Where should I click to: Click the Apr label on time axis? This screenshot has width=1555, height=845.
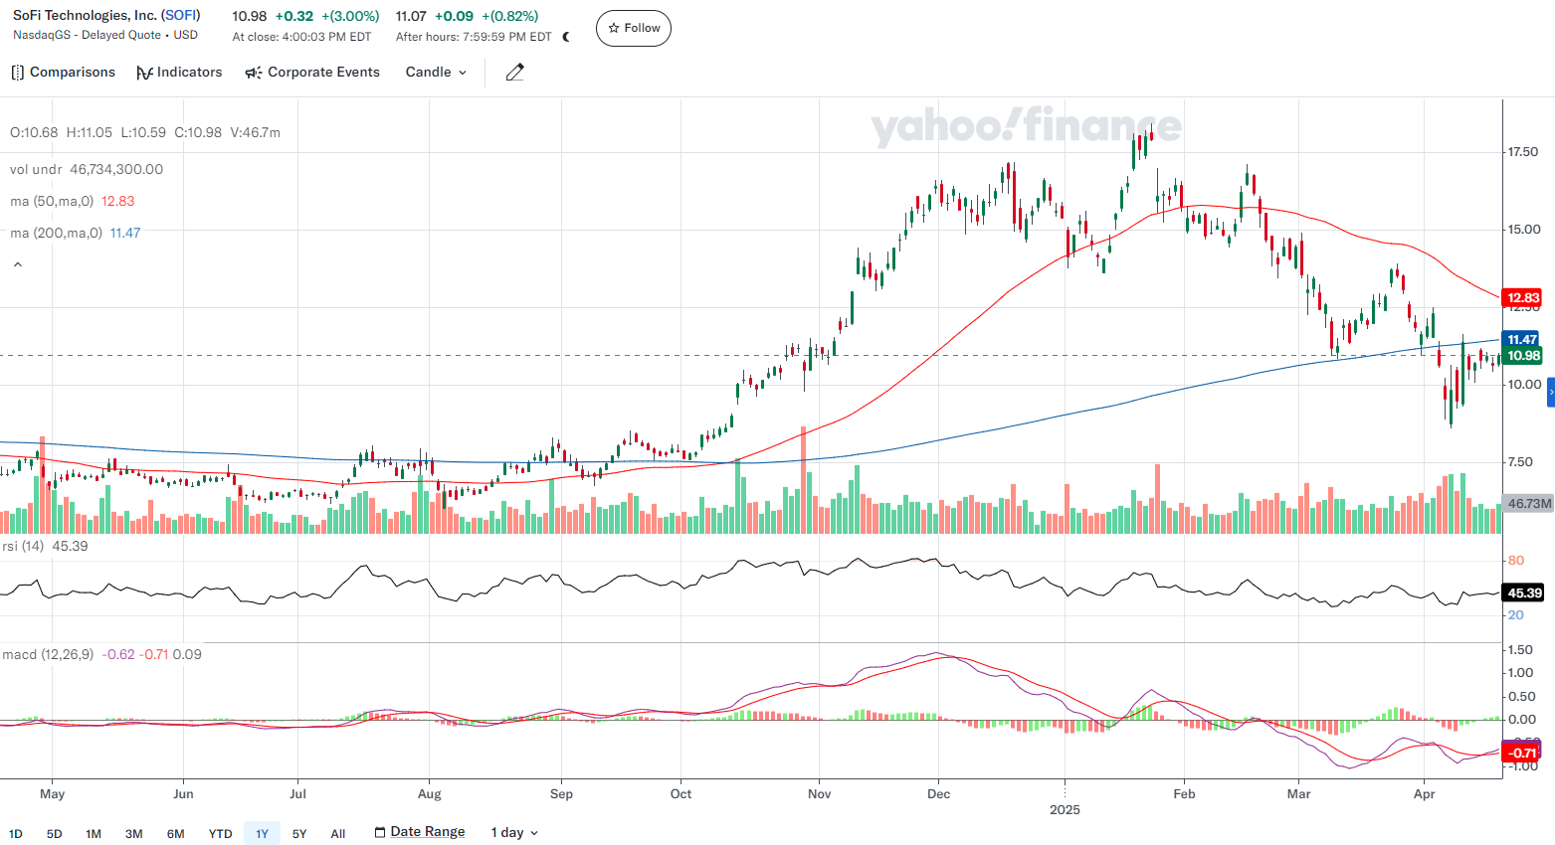coord(1425,793)
